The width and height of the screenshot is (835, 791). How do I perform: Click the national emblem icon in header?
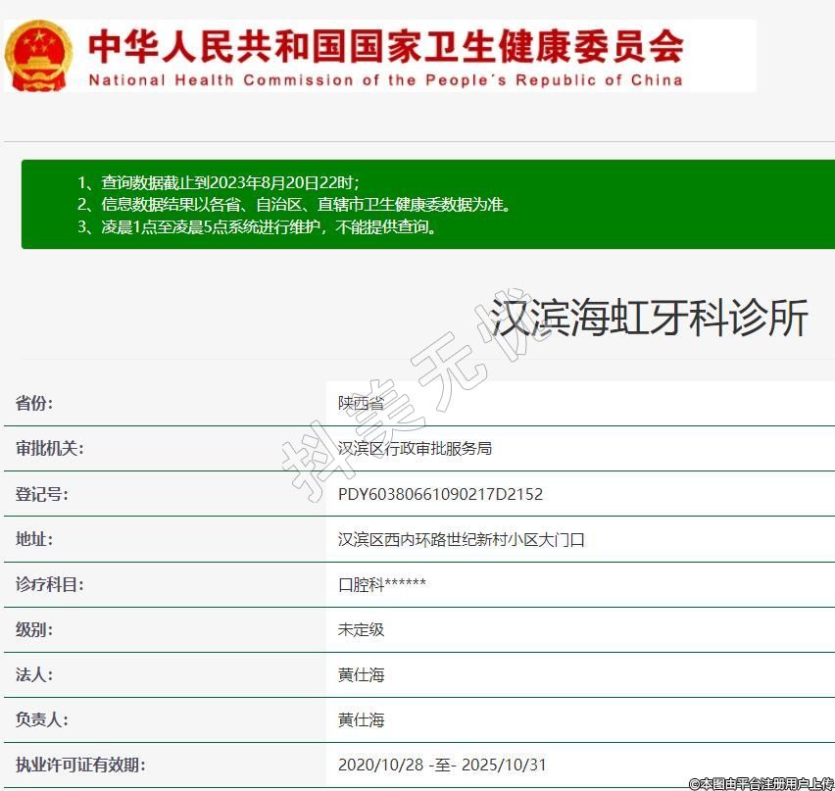38,56
